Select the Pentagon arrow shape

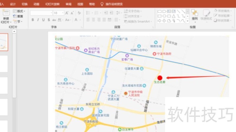(x=164, y=11)
